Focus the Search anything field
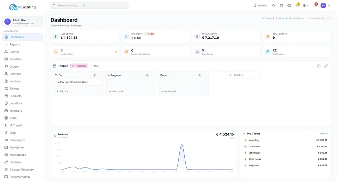The image size is (337, 182). 90,6
